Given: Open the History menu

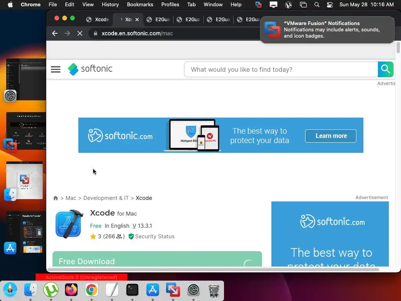Looking at the screenshot, I should point(110,5).
